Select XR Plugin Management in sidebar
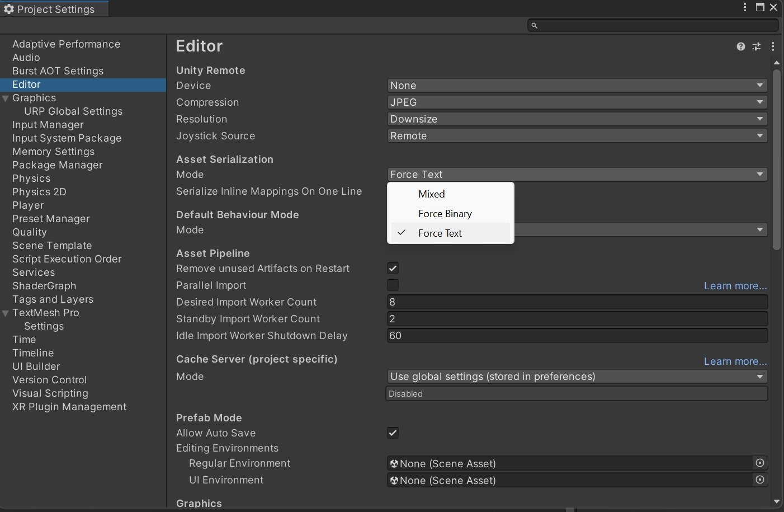 tap(69, 407)
